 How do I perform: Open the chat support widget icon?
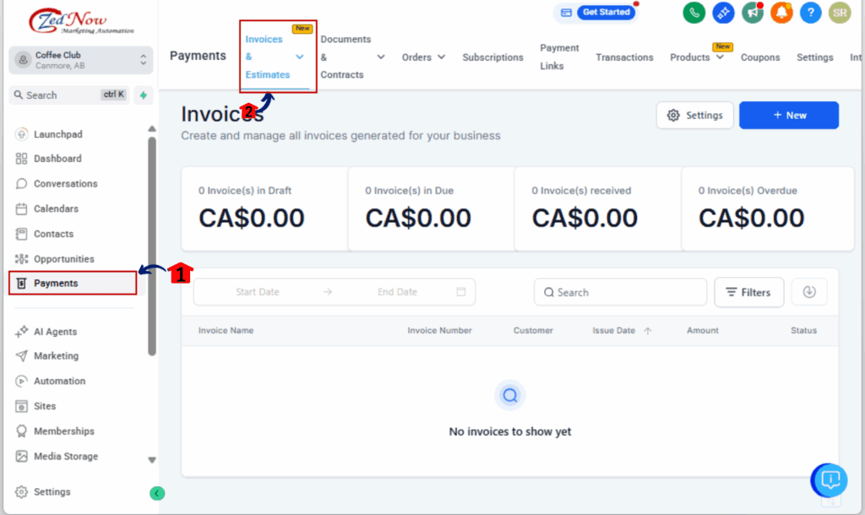tap(830, 480)
